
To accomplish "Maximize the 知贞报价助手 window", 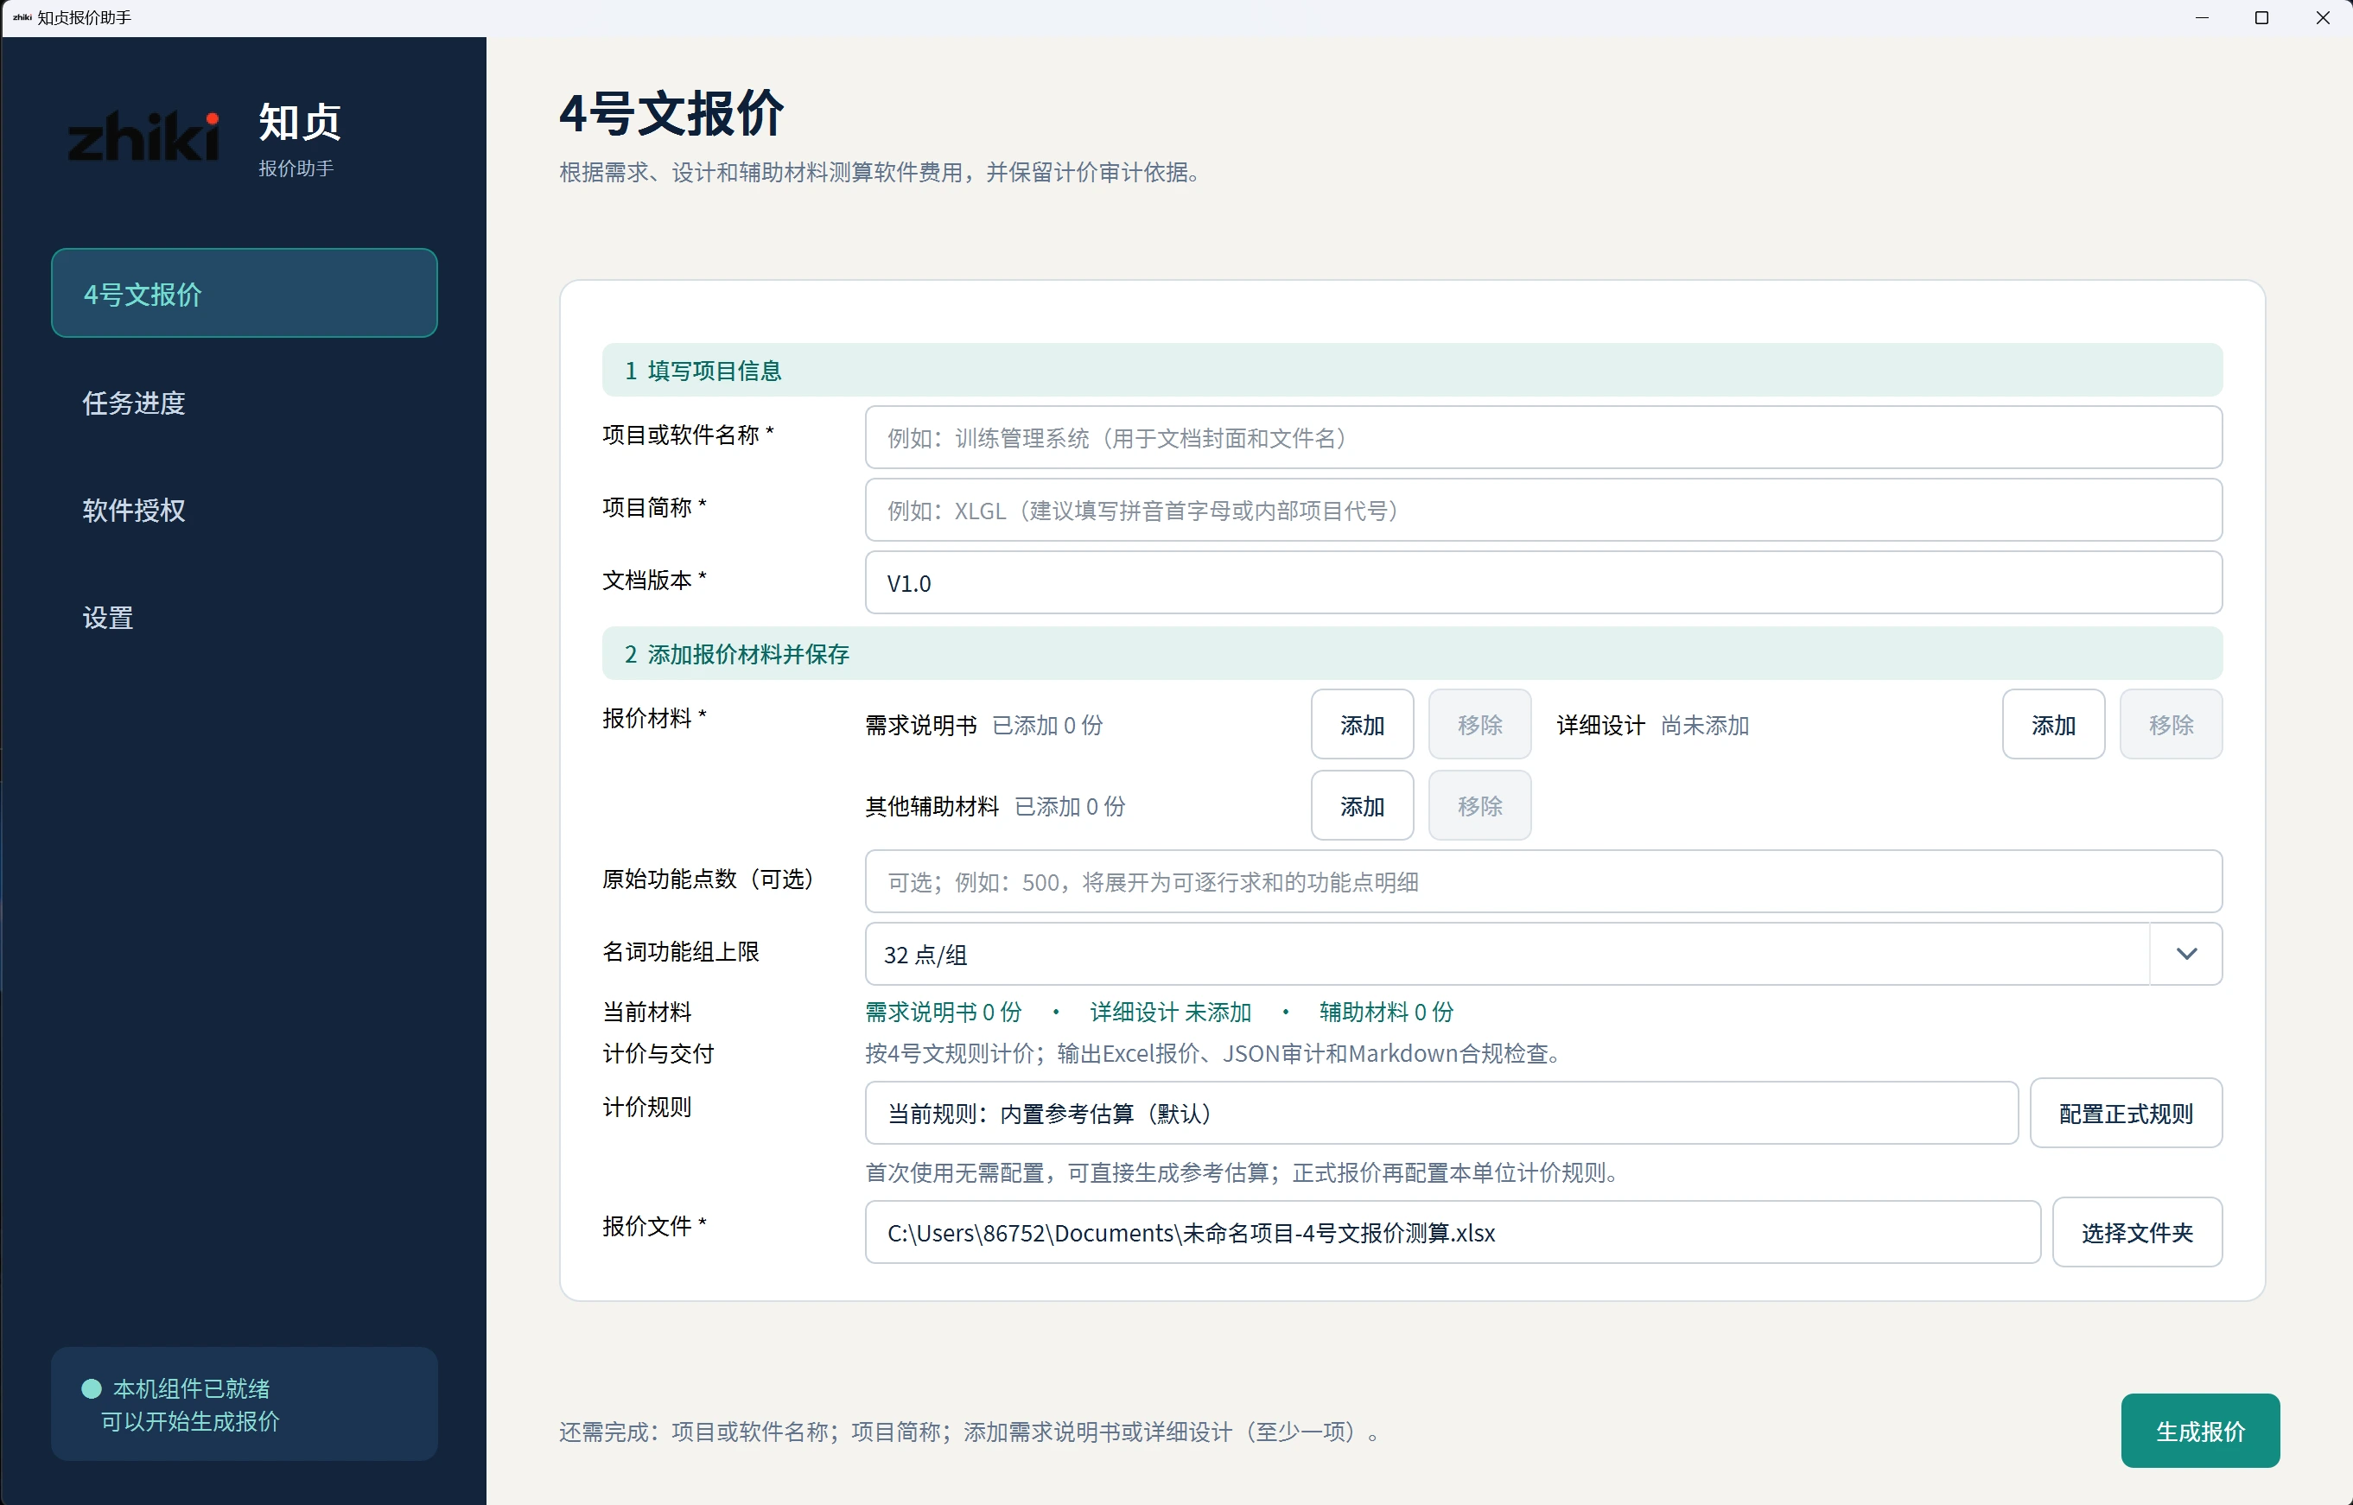I will pyautogui.click(x=2261, y=17).
